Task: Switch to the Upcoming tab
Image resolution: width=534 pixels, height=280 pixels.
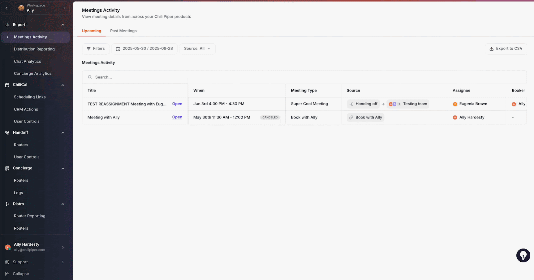Action: [x=91, y=31]
